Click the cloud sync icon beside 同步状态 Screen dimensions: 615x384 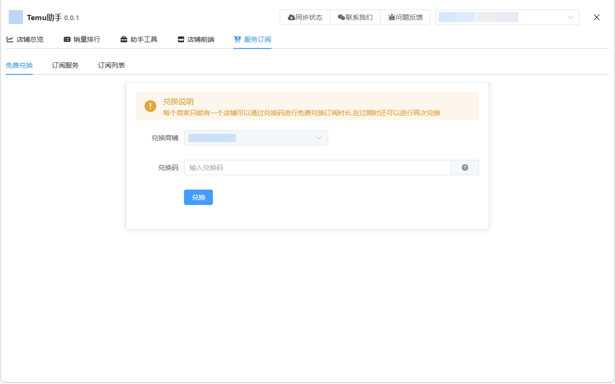pos(291,17)
